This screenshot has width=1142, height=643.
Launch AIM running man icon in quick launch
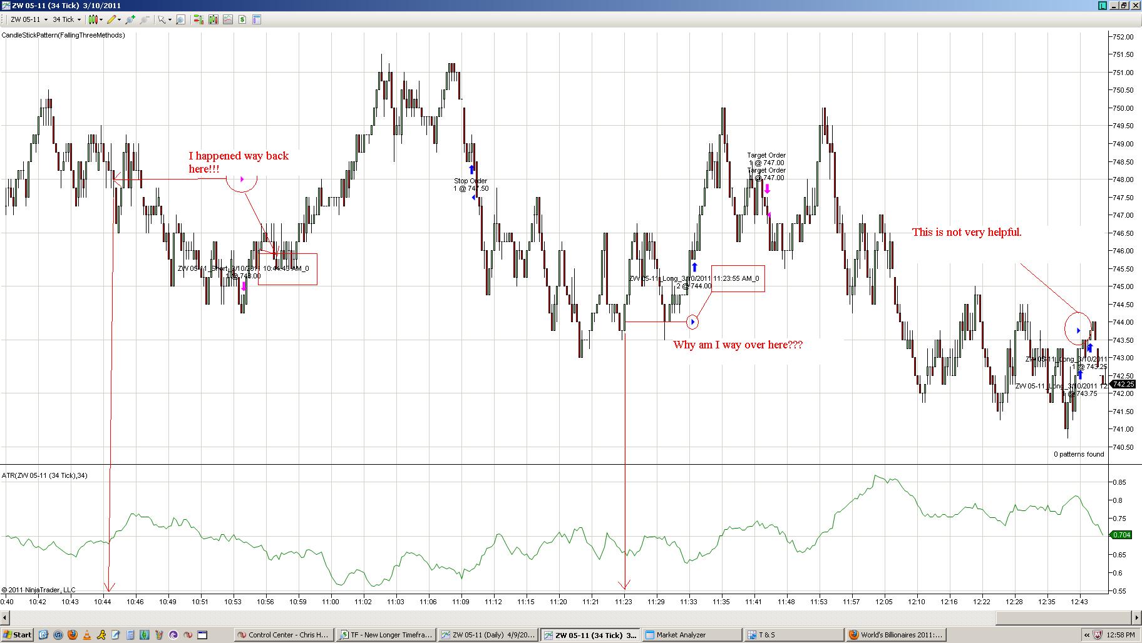click(101, 635)
